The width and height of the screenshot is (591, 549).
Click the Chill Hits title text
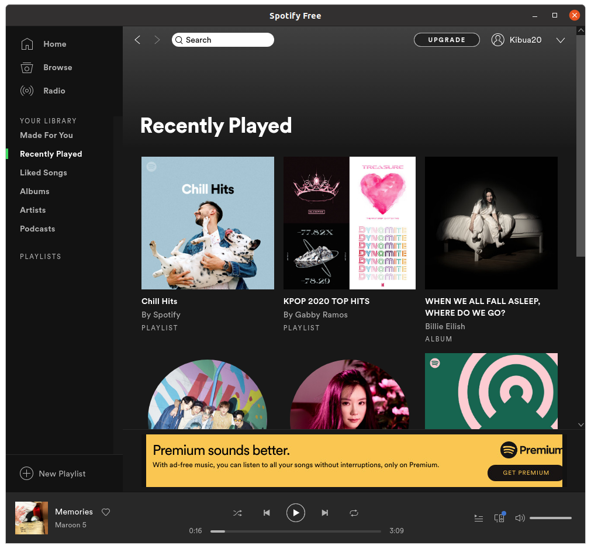click(x=159, y=301)
